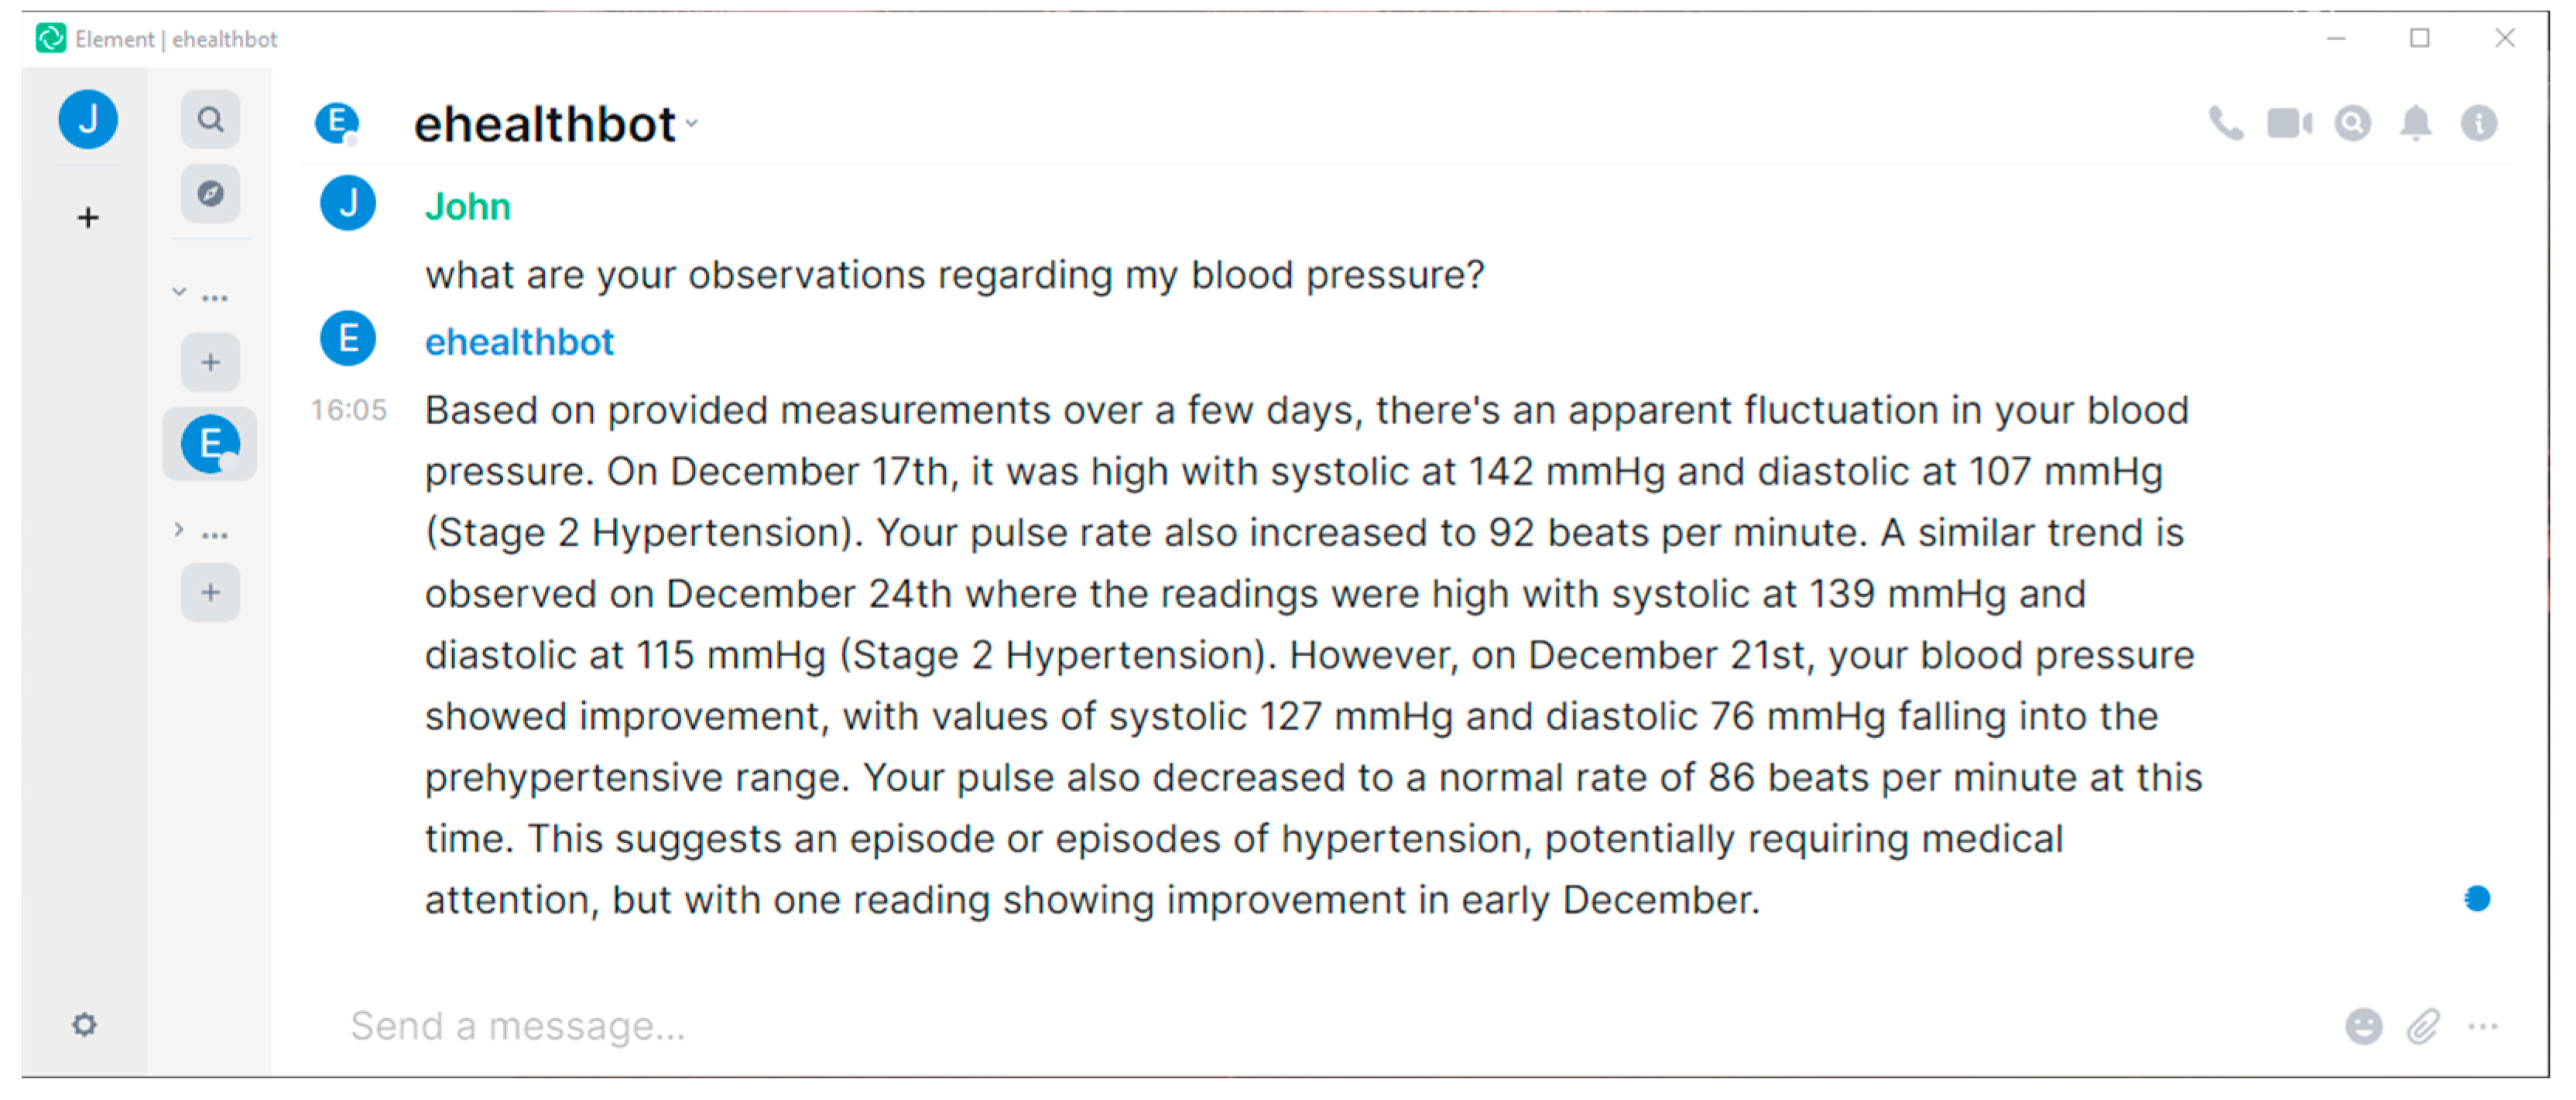Open the emoji picker

point(2363,1026)
